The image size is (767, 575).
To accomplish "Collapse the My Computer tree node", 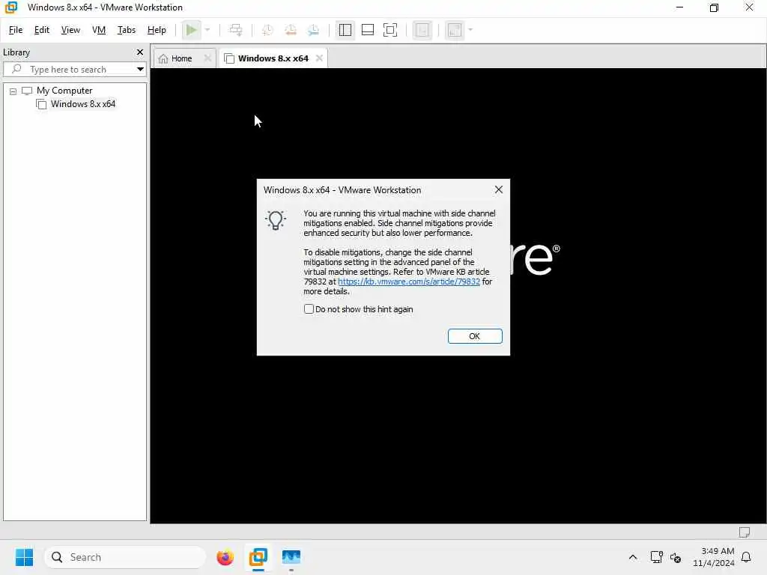I will click(13, 91).
